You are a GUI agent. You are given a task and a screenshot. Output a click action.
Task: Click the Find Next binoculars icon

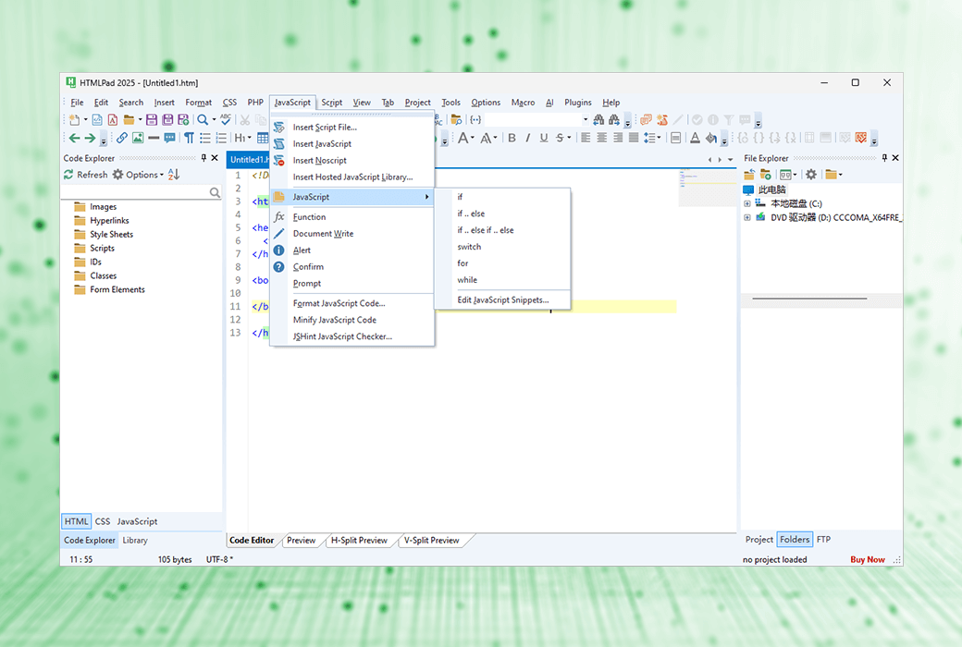point(614,119)
